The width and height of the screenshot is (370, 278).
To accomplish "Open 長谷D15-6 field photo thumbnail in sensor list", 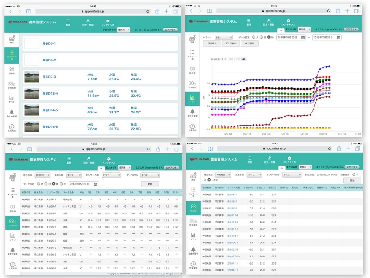I will tap(32, 126).
